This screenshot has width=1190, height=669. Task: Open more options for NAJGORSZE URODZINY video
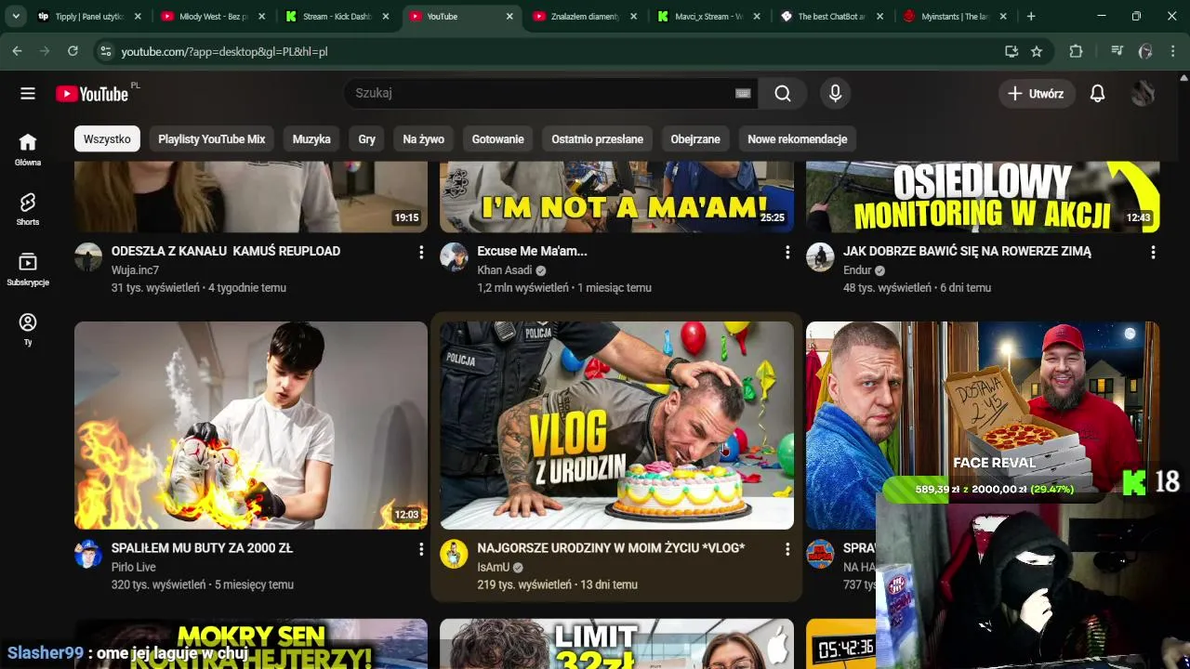point(787,549)
